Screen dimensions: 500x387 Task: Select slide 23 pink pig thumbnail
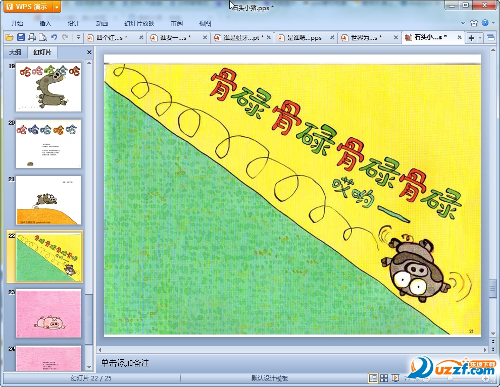tap(48, 313)
